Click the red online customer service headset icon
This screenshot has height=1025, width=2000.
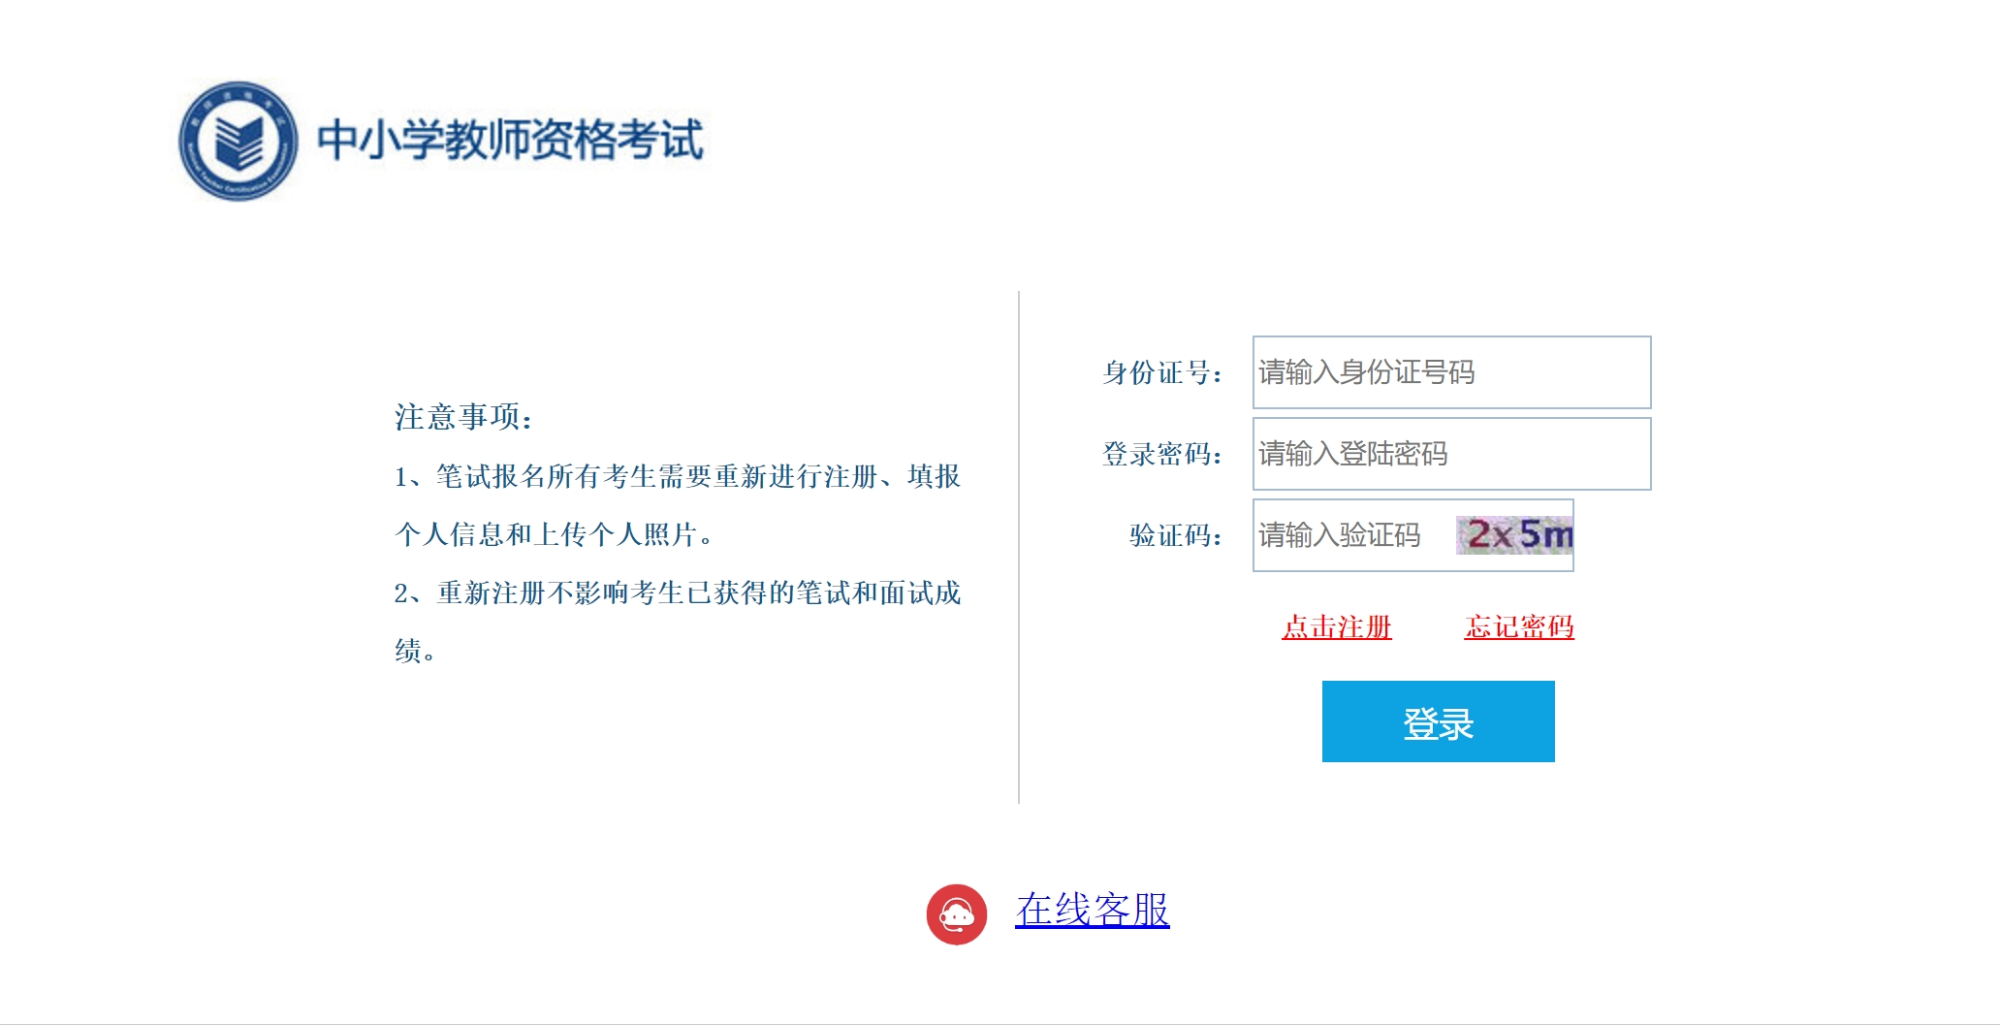[956, 913]
